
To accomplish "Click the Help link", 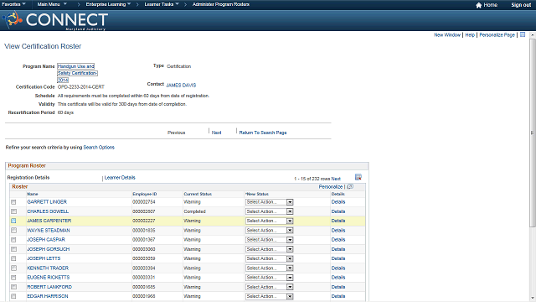I will [470, 35].
